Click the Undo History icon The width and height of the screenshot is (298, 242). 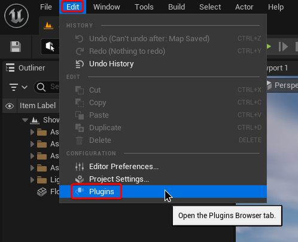80,64
